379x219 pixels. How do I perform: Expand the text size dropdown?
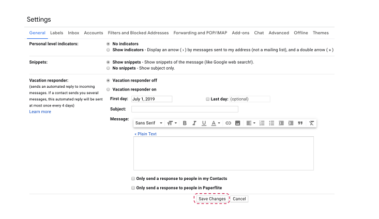pos(172,123)
